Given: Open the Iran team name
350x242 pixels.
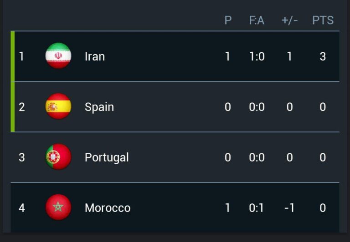Looking at the screenshot, I should pos(95,56).
